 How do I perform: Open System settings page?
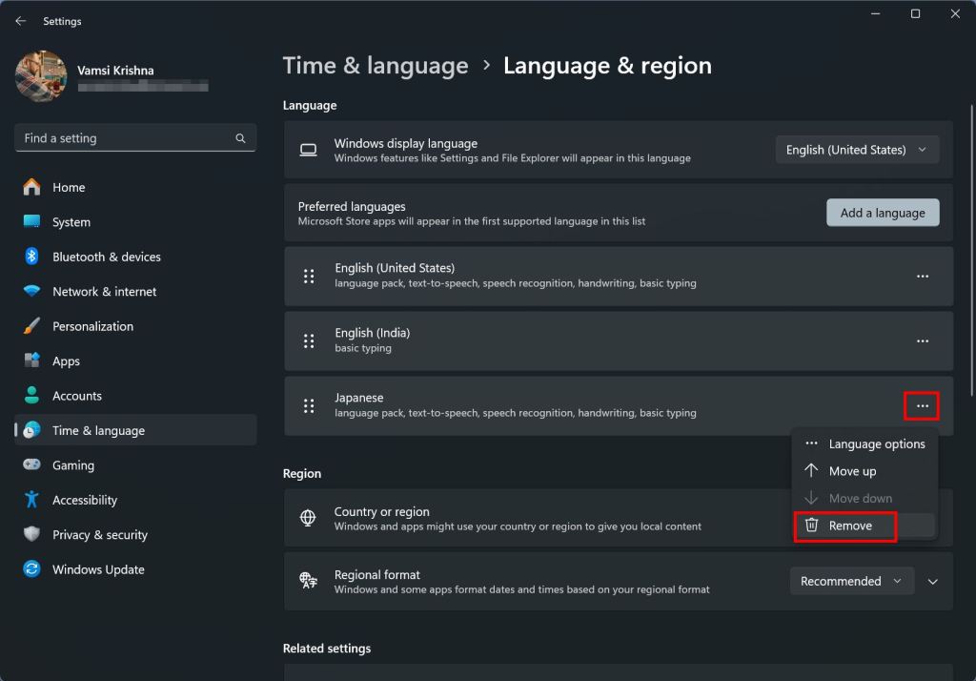click(135, 222)
